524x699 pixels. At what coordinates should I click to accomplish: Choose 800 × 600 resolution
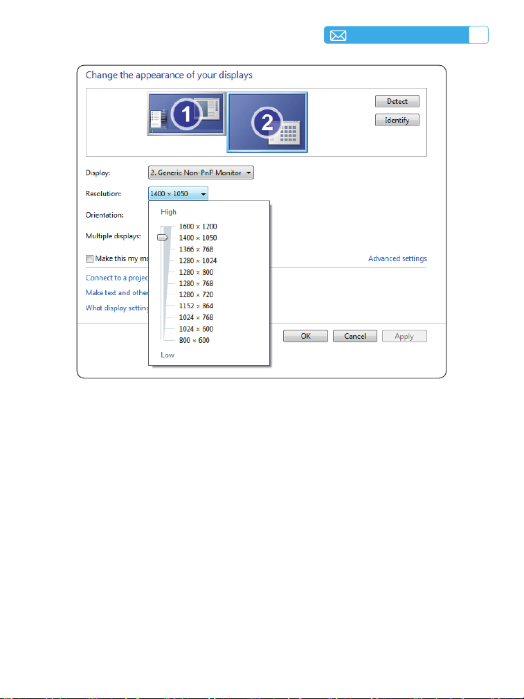(195, 340)
